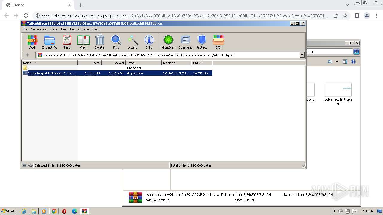Open the Favorites menu

coord(68,29)
